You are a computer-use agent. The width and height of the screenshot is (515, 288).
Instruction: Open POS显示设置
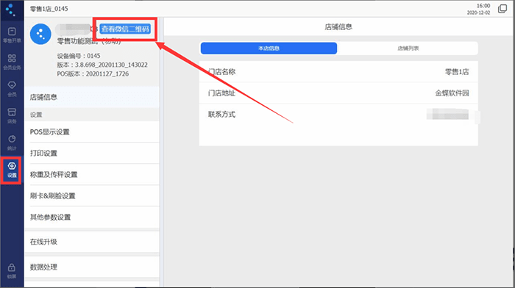click(92, 132)
